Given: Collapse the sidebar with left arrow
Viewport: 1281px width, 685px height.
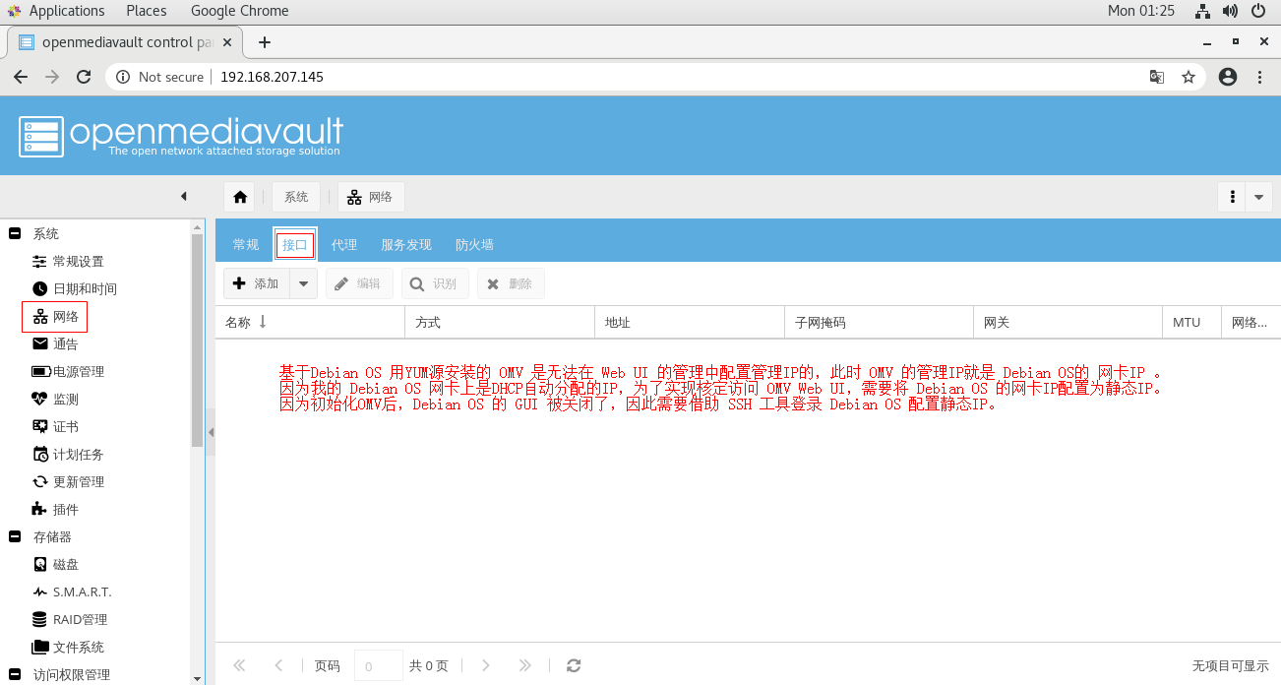Looking at the screenshot, I should (183, 197).
